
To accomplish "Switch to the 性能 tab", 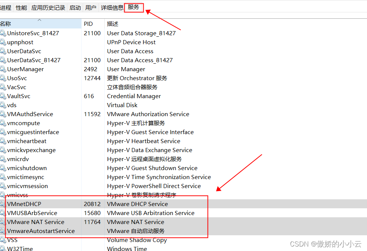I will click(21, 8).
